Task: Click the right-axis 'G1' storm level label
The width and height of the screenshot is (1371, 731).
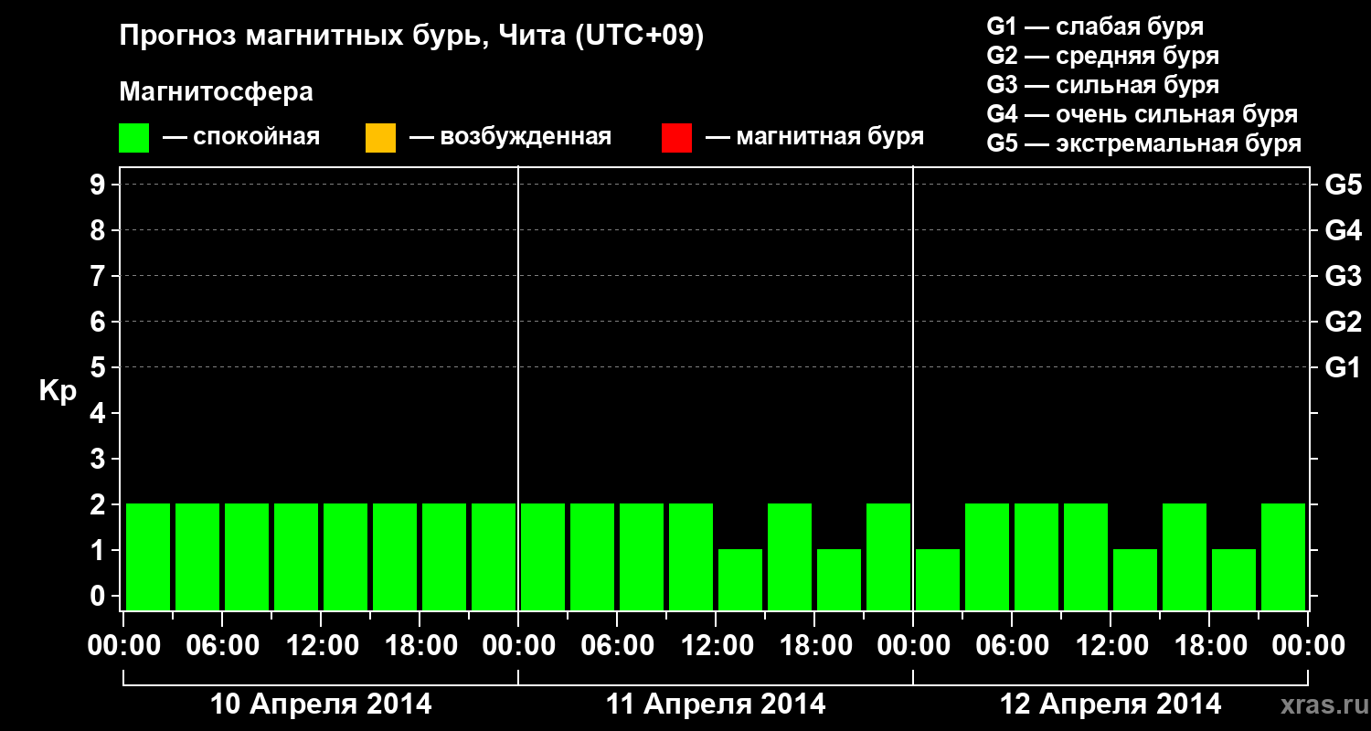Action: click(1344, 367)
